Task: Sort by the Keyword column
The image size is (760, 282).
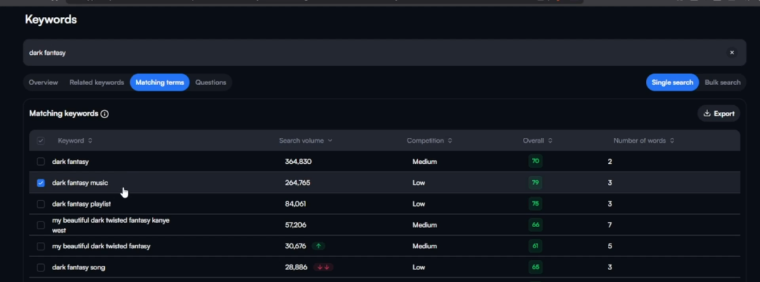Action: tap(75, 141)
